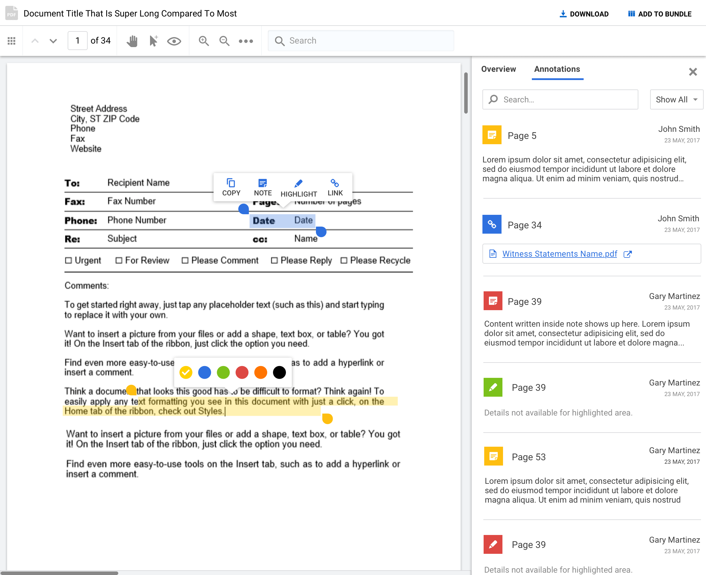
Task: Click the zoom in magnifier
Action: (204, 41)
